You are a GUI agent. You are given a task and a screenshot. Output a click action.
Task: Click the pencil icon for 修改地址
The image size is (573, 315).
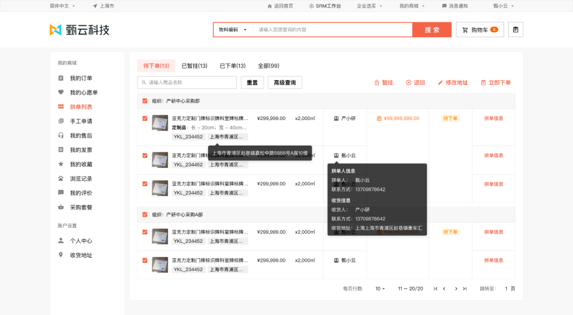pyautogui.click(x=440, y=83)
